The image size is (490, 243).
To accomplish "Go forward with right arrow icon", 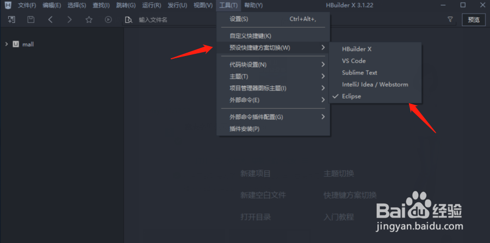I will point(70,20).
